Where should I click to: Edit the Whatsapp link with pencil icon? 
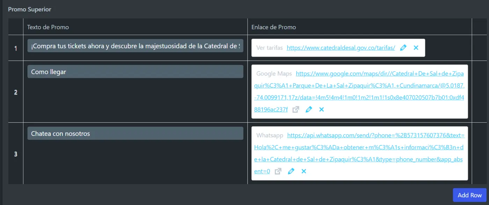291,171
